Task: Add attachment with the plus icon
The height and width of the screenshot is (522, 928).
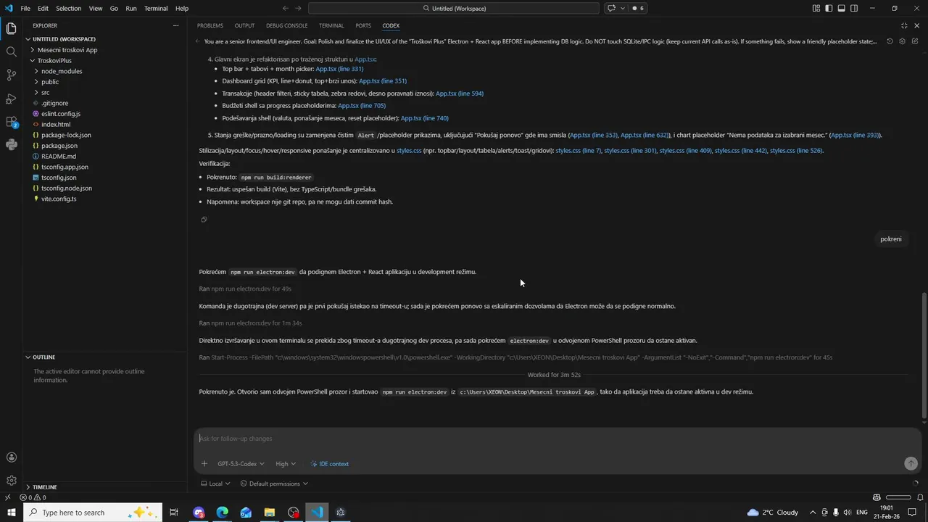Action: pyautogui.click(x=204, y=463)
